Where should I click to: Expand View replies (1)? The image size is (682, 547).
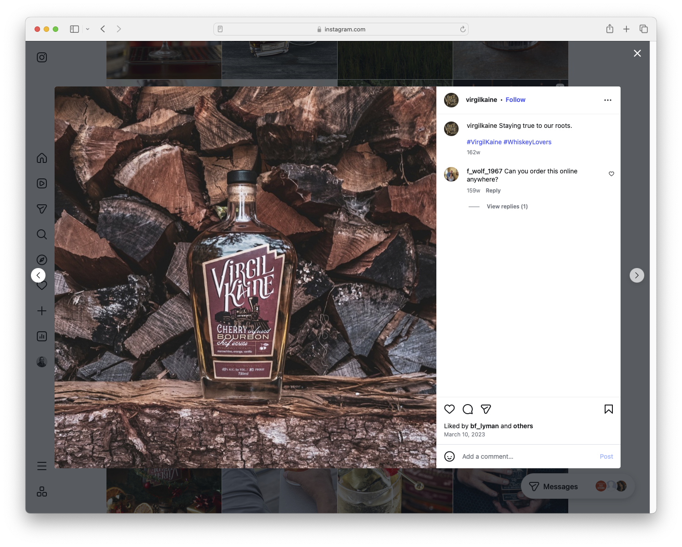click(x=507, y=206)
